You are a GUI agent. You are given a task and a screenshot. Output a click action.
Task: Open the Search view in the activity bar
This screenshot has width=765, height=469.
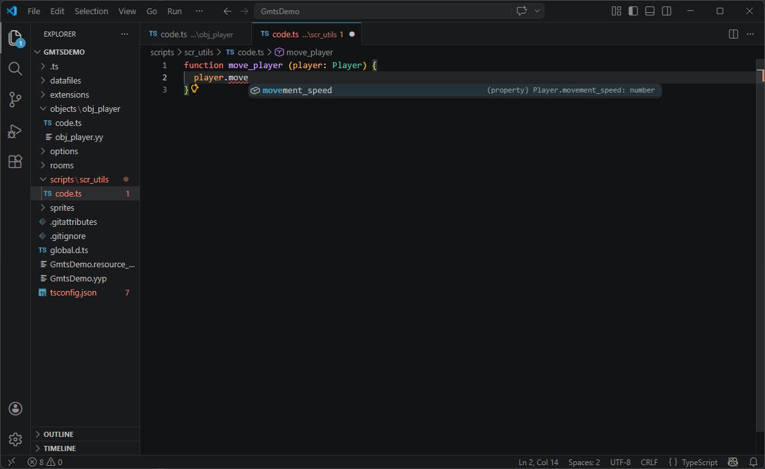click(15, 68)
